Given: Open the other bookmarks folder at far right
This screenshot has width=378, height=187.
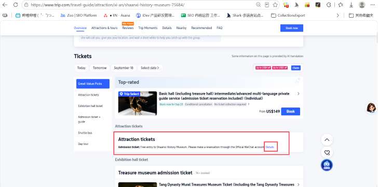Looking at the screenshot, I should pos(361,16).
